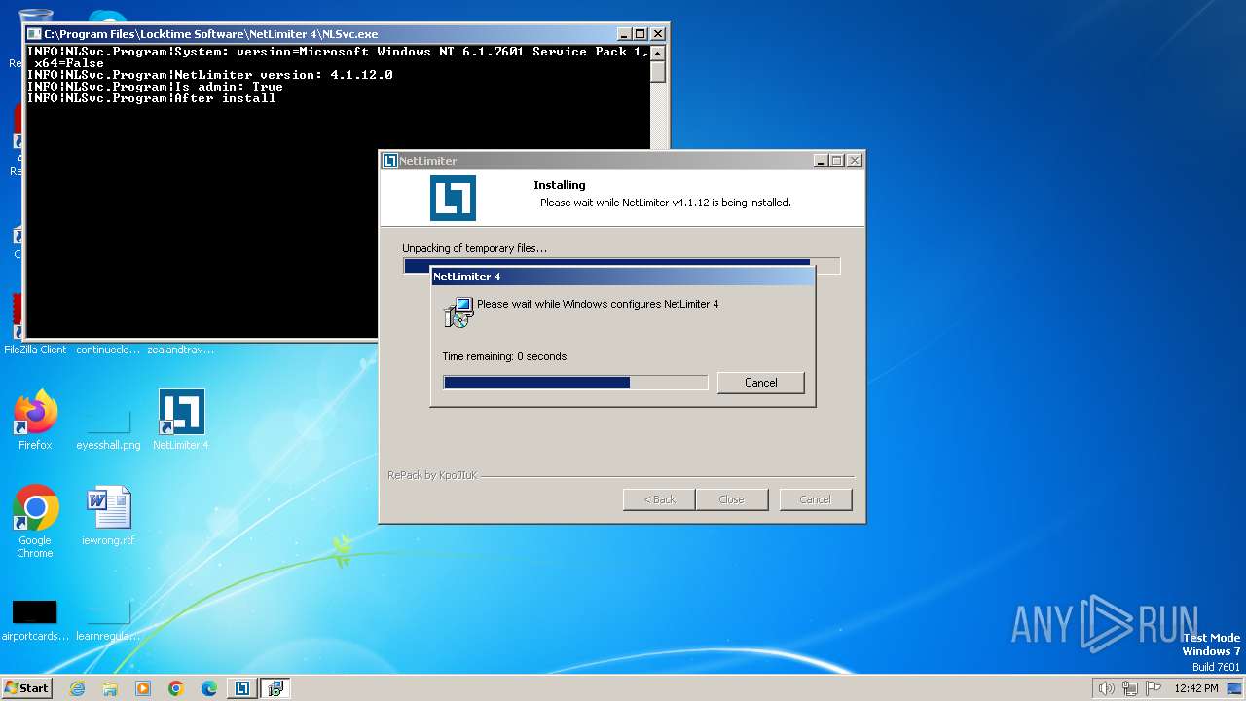Click the bottom Cancel button in installer
This screenshot has width=1246, height=701.
click(x=815, y=499)
